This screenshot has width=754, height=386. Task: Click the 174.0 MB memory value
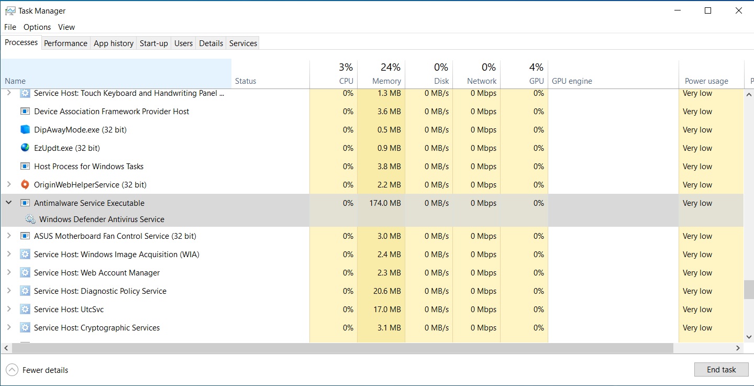[385, 203]
